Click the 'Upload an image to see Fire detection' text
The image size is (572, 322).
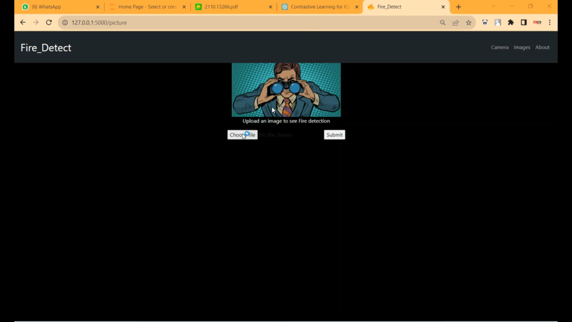(286, 121)
